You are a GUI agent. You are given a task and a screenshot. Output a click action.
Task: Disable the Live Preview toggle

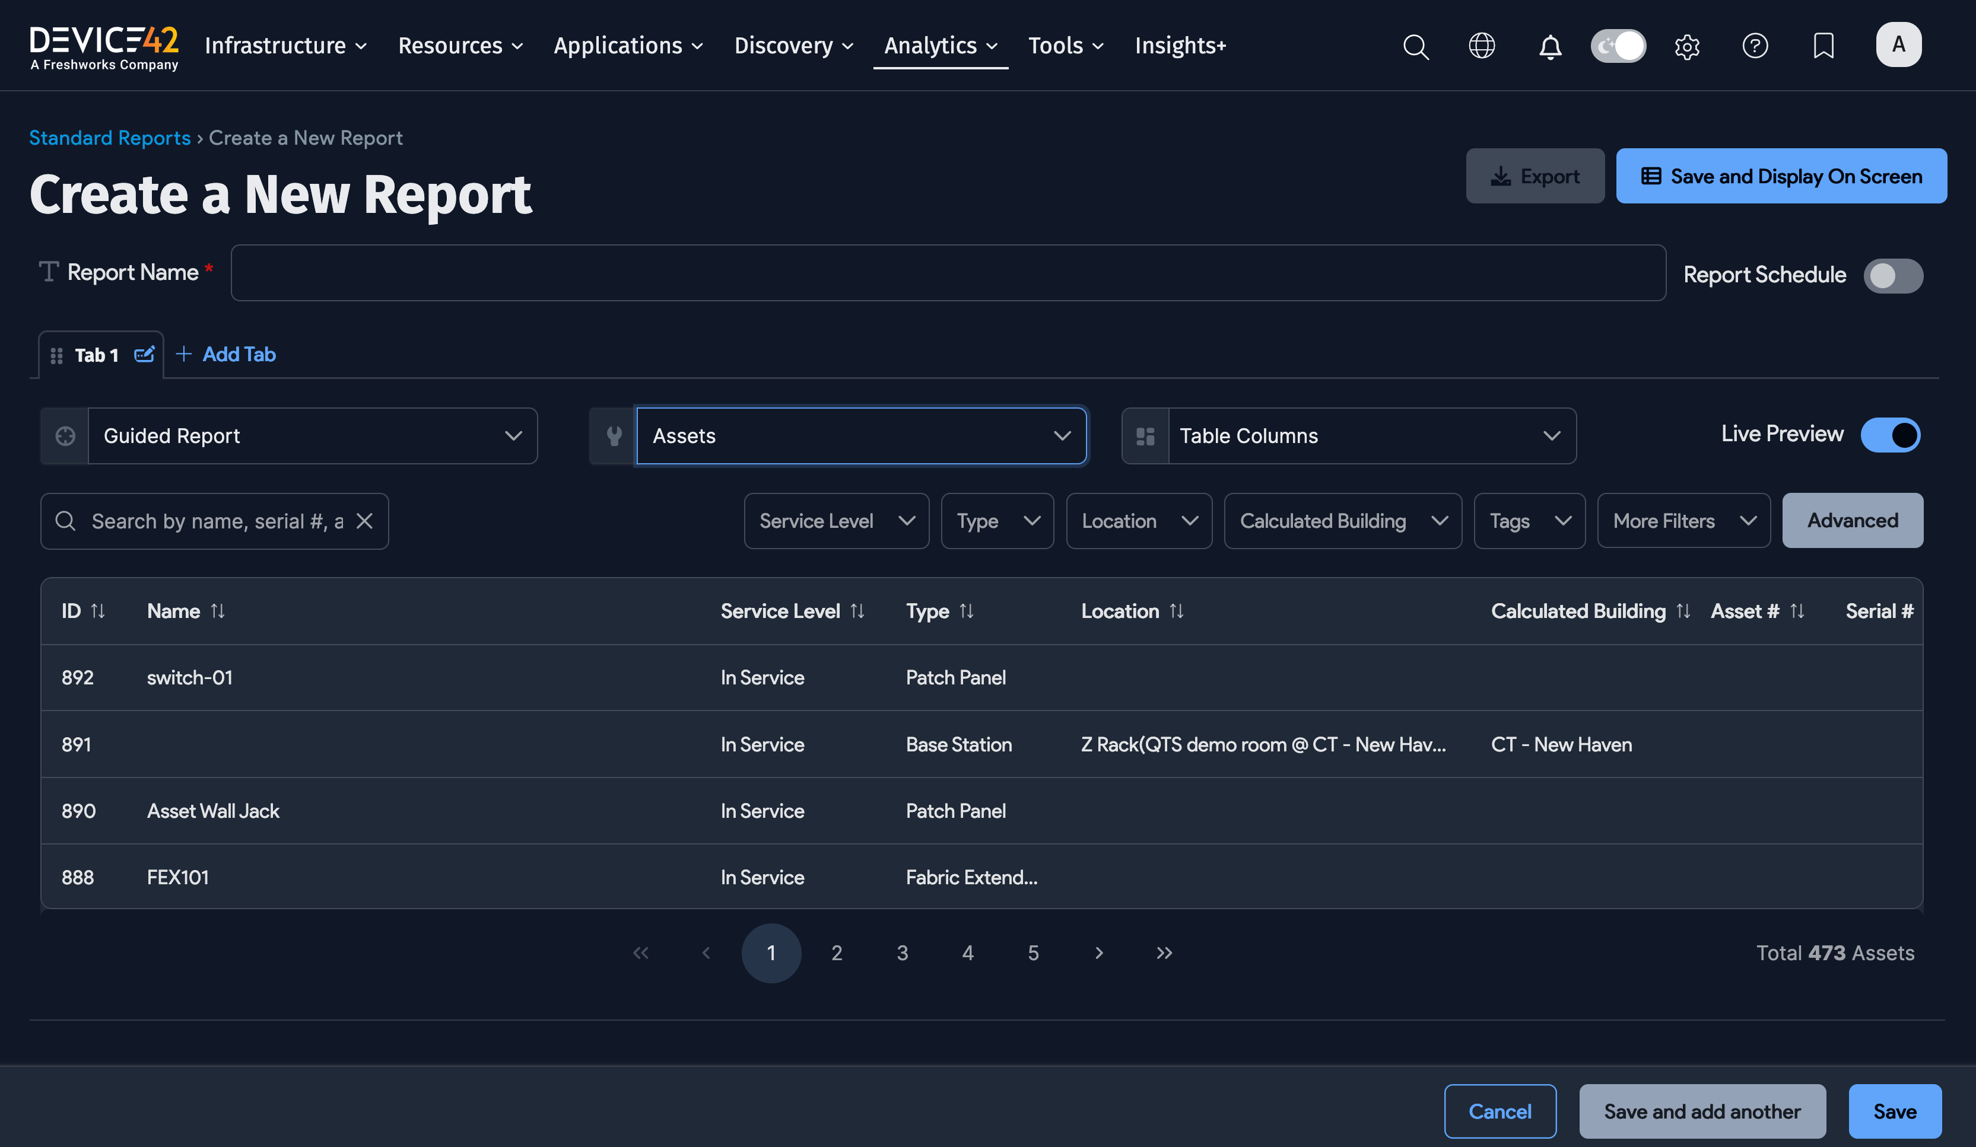[1890, 435]
